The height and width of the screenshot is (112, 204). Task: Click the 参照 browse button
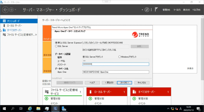140,46
